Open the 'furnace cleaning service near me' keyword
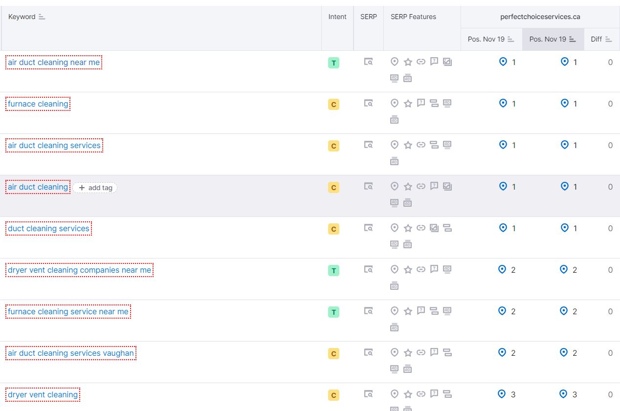Viewport: 620px width, 411px height. point(68,311)
